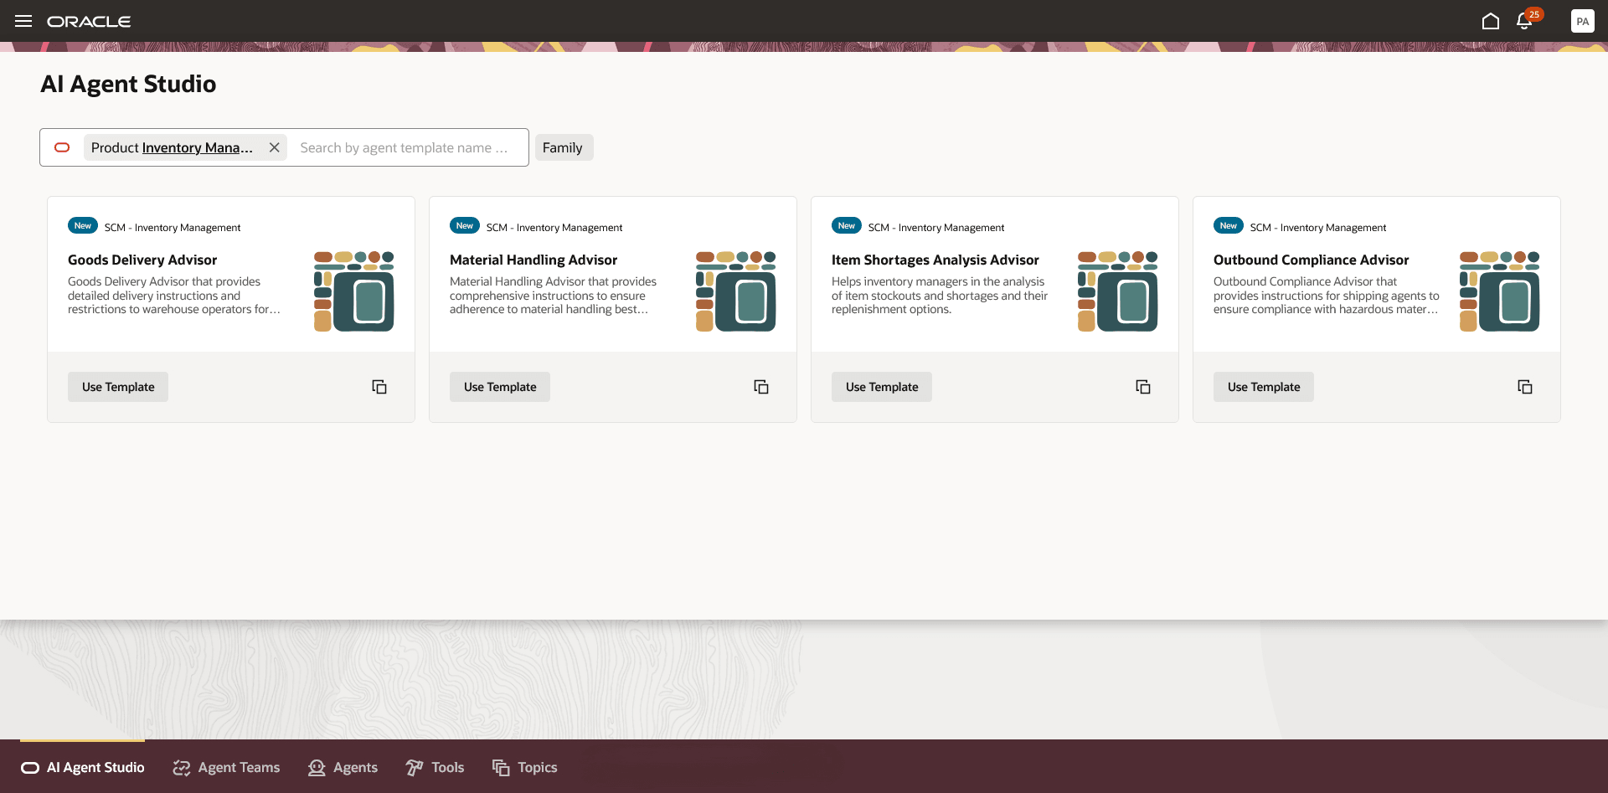Image resolution: width=1608 pixels, height=793 pixels.
Task: Go to the Home icon
Action: click(x=1491, y=21)
